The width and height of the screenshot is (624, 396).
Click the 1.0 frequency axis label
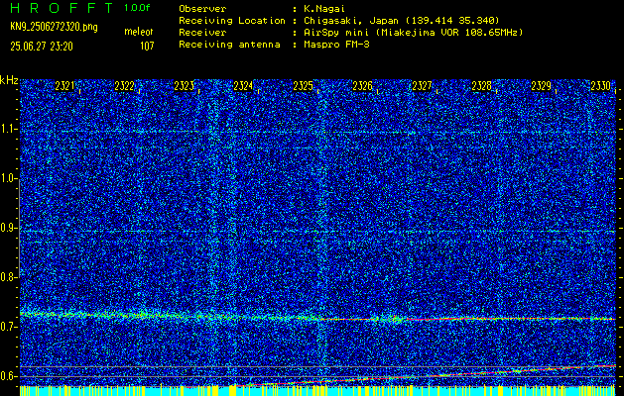[x=9, y=178]
